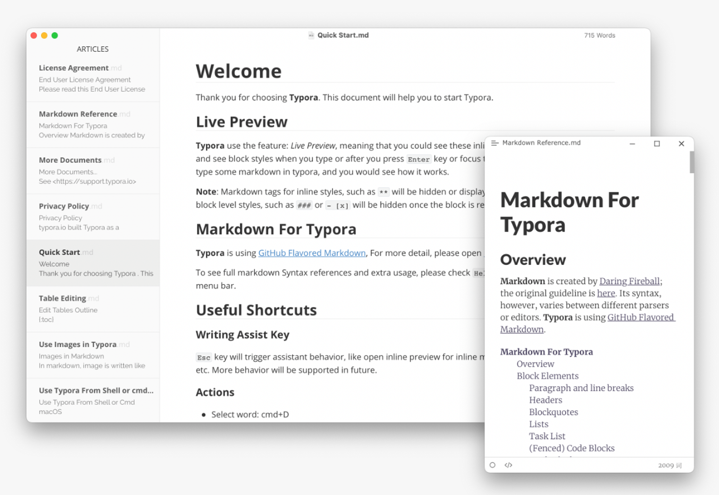Click the Welcome heading in Quick Start
The height and width of the screenshot is (495, 719).
tap(238, 71)
